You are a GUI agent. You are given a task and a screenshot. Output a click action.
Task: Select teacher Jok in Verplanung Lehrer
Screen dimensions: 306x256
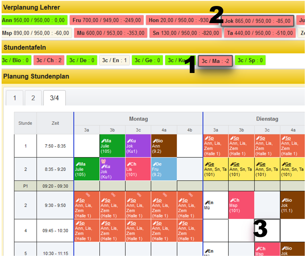pyautogui.click(x=257, y=21)
